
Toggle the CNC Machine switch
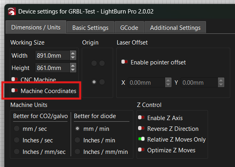[15, 79]
